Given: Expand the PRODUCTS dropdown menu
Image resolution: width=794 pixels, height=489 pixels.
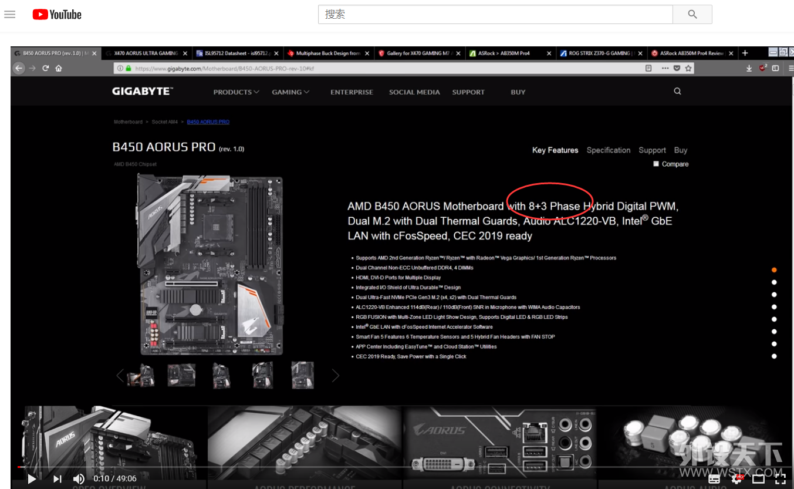Looking at the screenshot, I should (236, 92).
